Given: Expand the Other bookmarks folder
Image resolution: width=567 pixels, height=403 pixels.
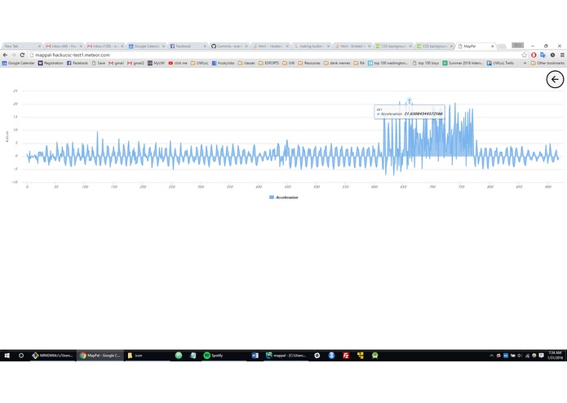Looking at the screenshot, I should (547, 63).
